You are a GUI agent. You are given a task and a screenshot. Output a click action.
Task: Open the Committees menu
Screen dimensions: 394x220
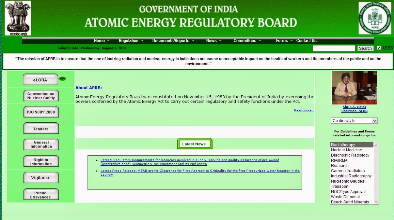[x=245, y=41]
